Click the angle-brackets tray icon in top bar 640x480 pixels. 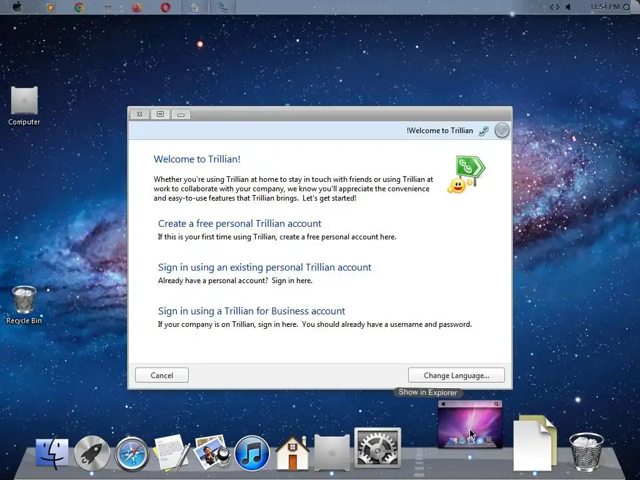(554, 7)
